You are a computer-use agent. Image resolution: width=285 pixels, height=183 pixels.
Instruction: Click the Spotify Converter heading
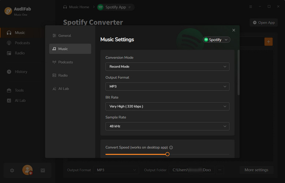(x=93, y=23)
